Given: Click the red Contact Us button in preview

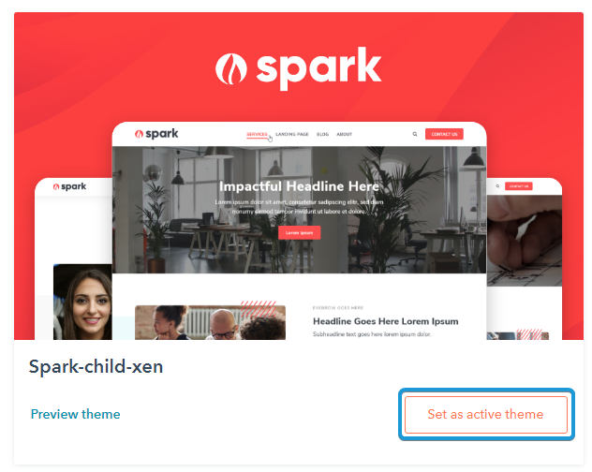Looking at the screenshot, I should point(444,134).
